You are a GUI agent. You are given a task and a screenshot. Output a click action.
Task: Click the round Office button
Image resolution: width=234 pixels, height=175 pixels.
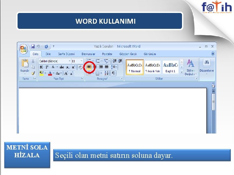(x=23, y=49)
